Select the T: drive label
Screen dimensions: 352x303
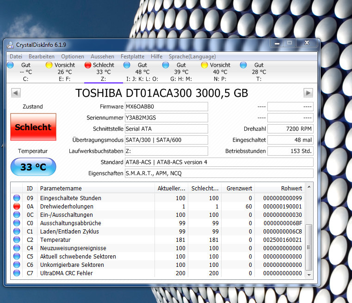pos(259,79)
